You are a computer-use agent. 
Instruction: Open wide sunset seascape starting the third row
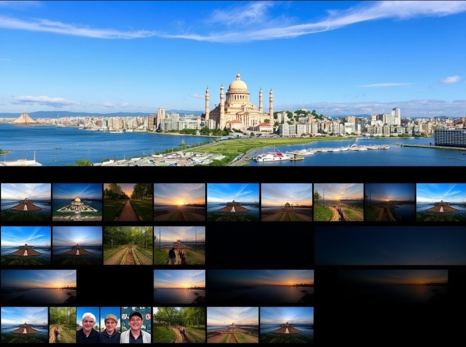coord(38,287)
